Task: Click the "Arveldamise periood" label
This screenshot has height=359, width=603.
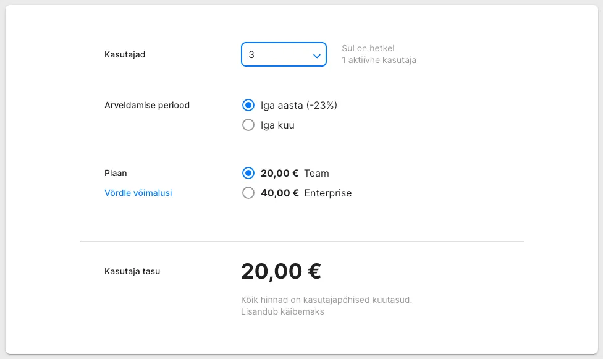Action: click(147, 105)
